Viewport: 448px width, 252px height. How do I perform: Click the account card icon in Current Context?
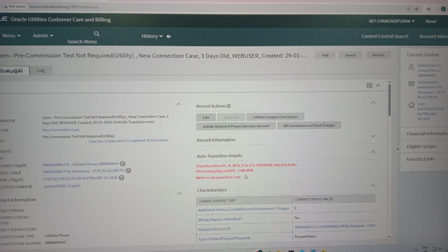pos(411,83)
